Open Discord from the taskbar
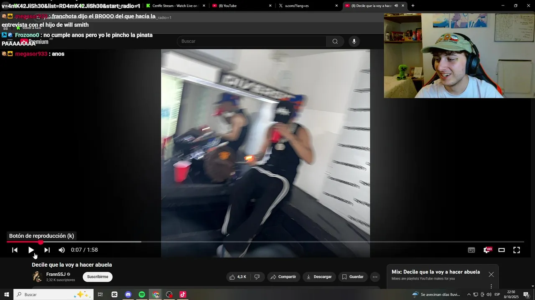This screenshot has width=535, height=300. (128, 295)
